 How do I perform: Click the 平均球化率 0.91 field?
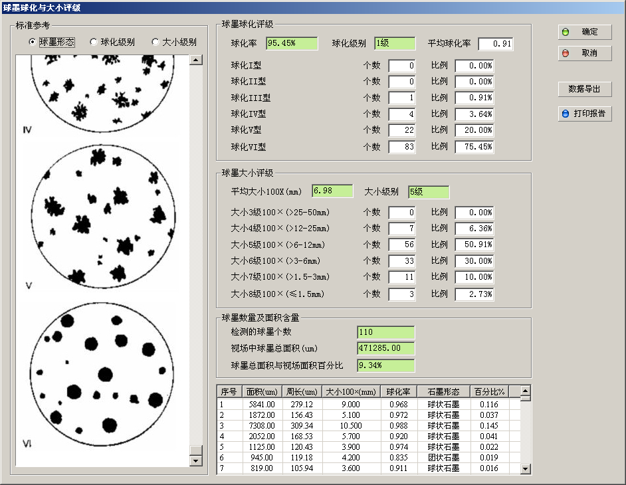pos(495,44)
